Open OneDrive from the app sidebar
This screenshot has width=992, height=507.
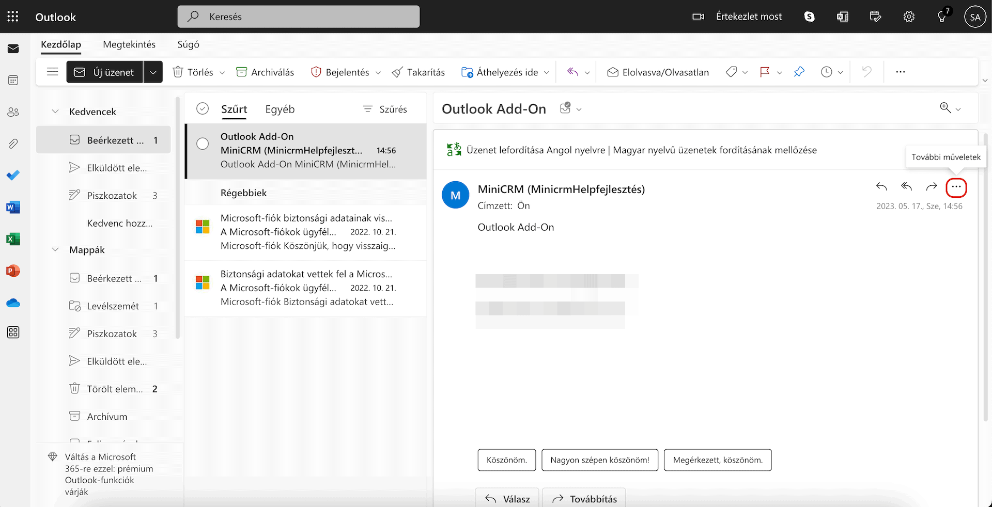point(13,303)
